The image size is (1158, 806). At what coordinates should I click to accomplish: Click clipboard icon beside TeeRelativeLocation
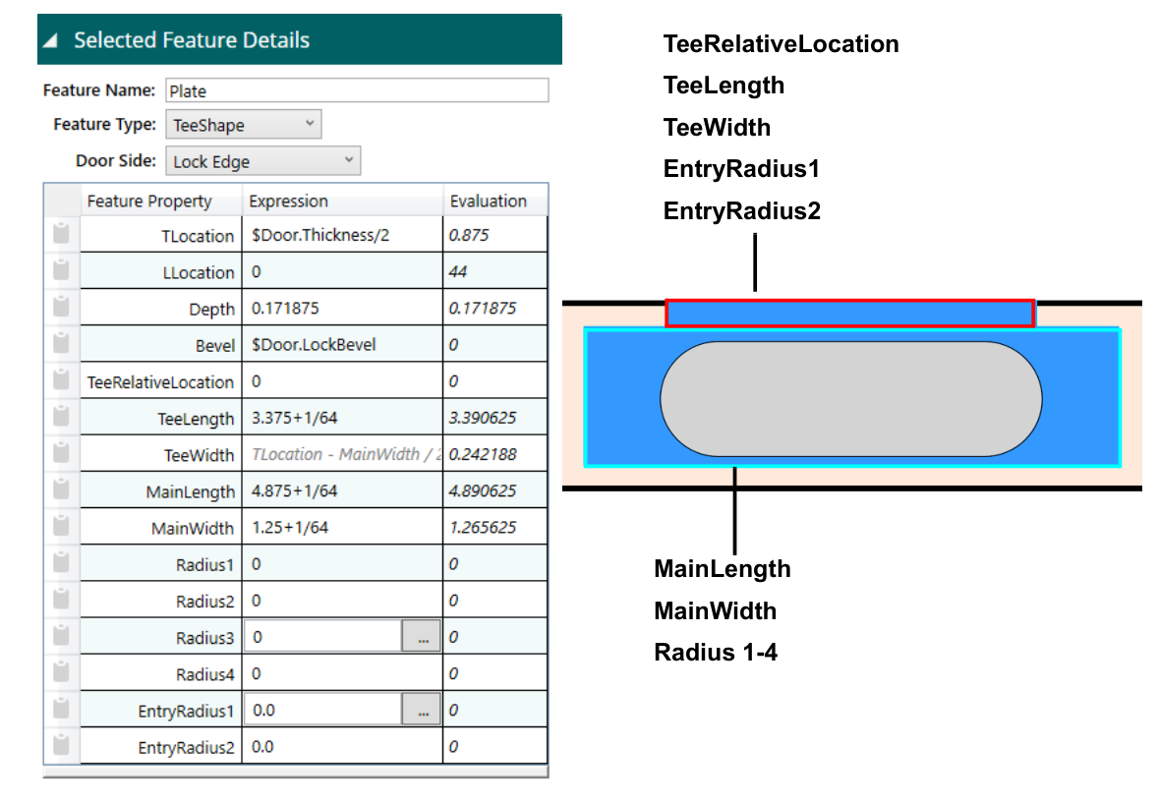pos(61,380)
